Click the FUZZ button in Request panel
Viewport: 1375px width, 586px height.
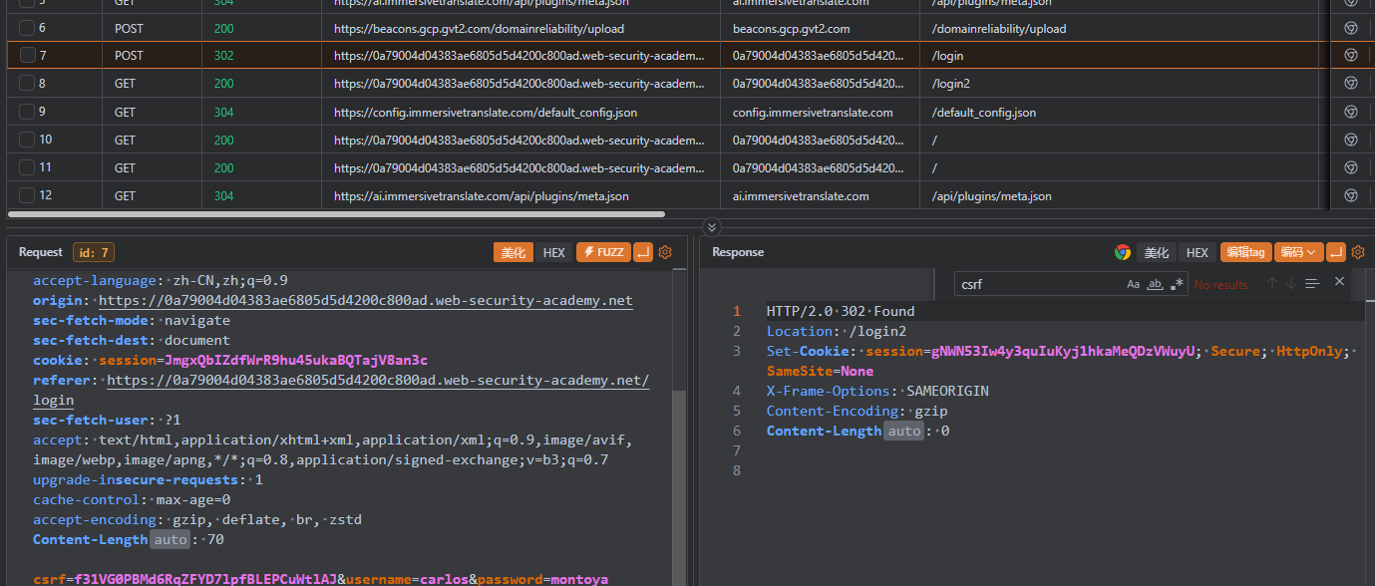pos(603,253)
